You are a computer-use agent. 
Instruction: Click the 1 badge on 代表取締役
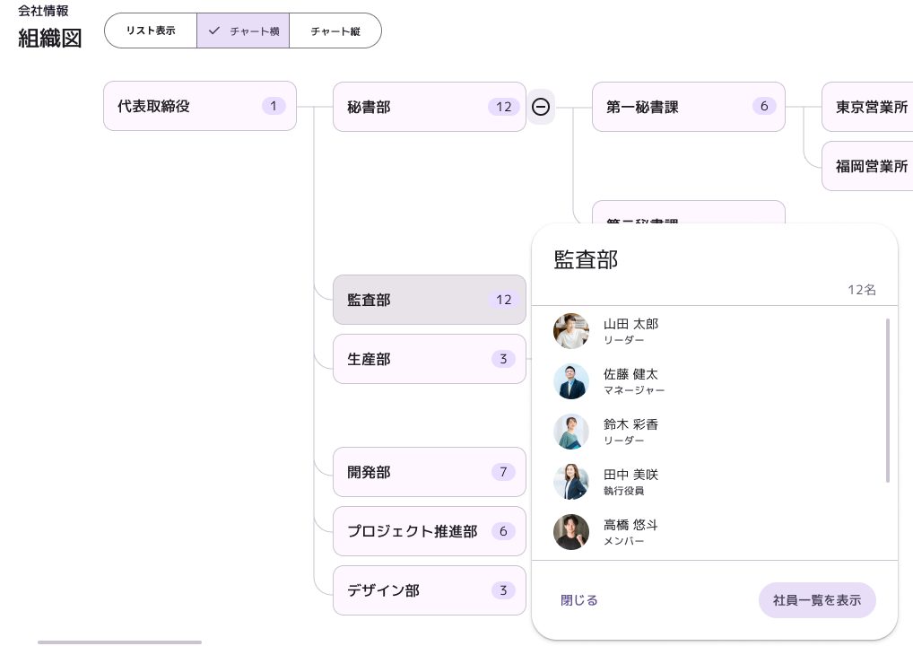pyautogui.click(x=273, y=106)
